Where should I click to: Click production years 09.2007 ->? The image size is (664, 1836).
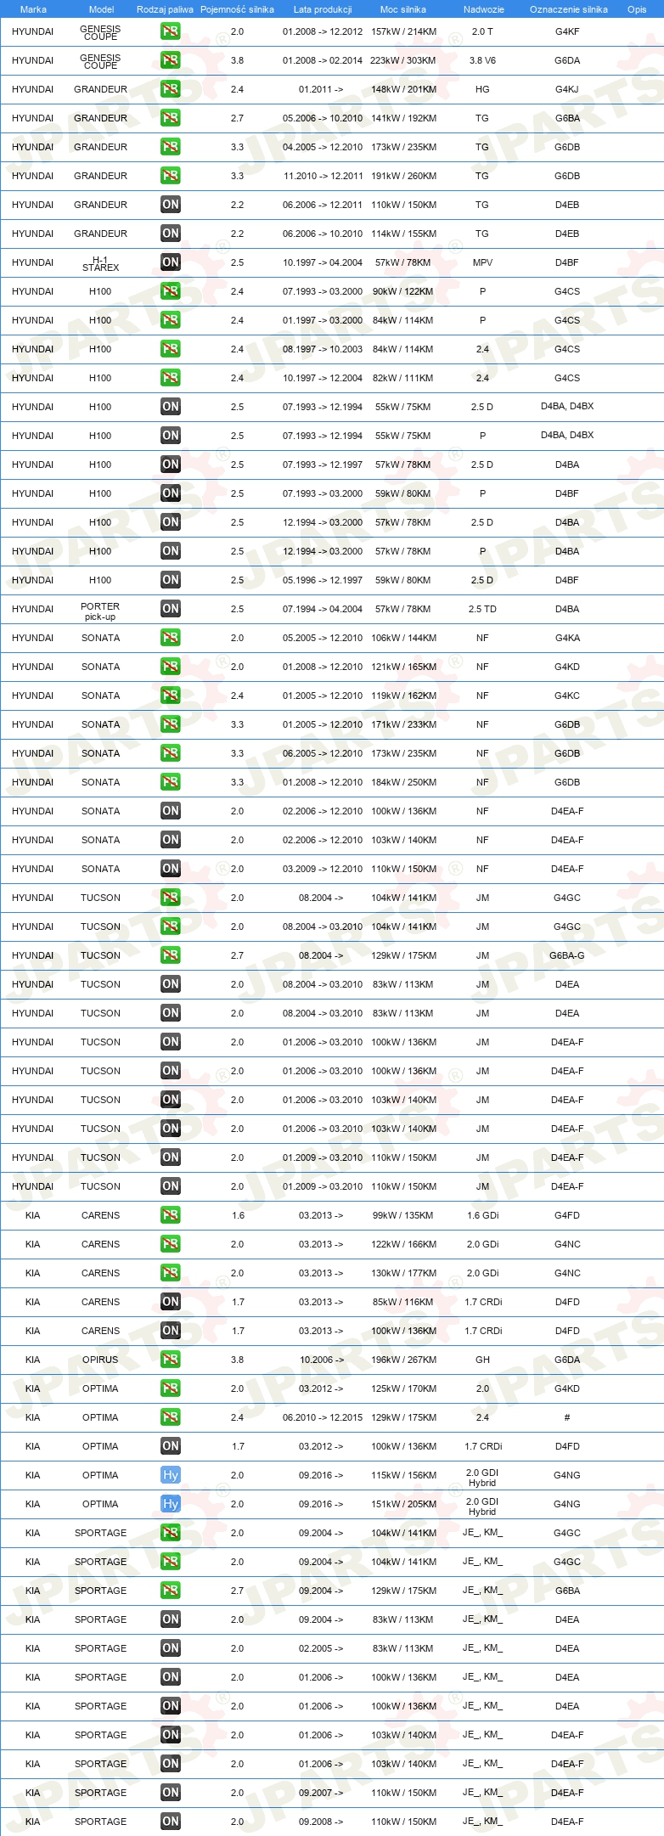[x=321, y=1793]
